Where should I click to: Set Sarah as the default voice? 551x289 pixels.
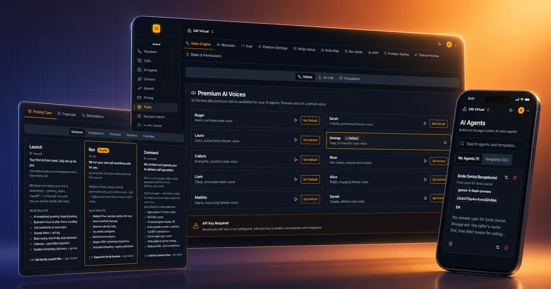[438, 123]
